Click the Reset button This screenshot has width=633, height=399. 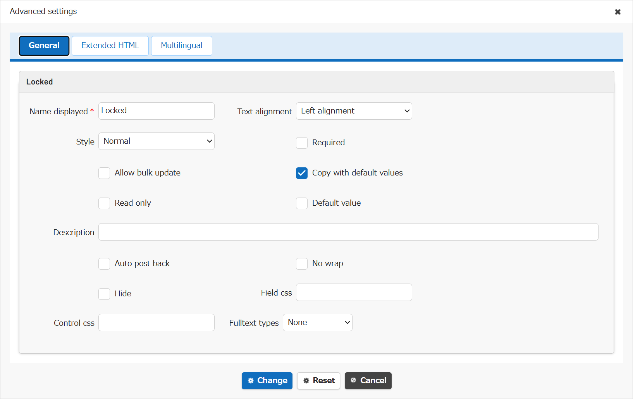tap(318, 380)
